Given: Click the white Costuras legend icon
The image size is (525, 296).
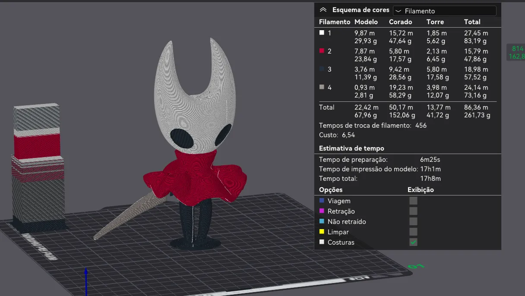Looking at the screenshot, I should coord(322,242).
